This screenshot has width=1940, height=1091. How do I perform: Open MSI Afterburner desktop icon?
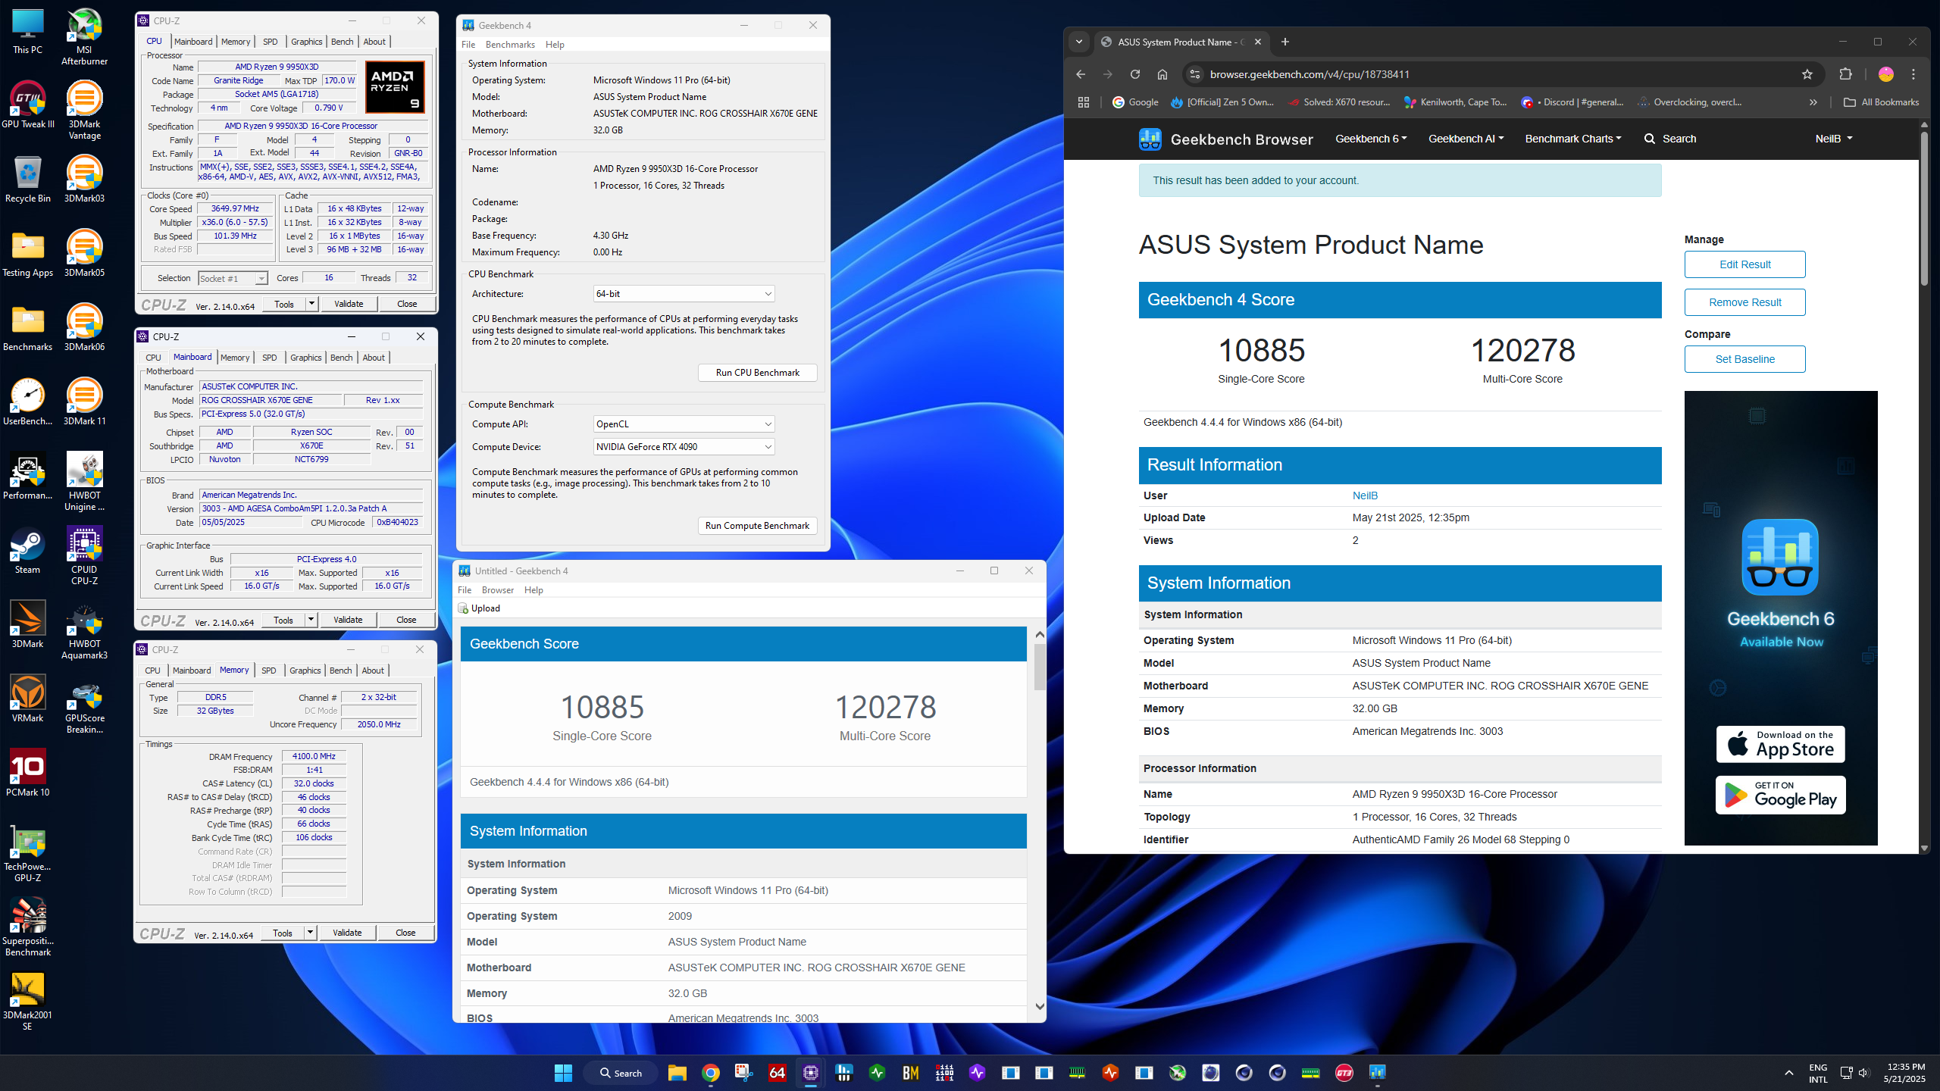[x=84, y=36]
